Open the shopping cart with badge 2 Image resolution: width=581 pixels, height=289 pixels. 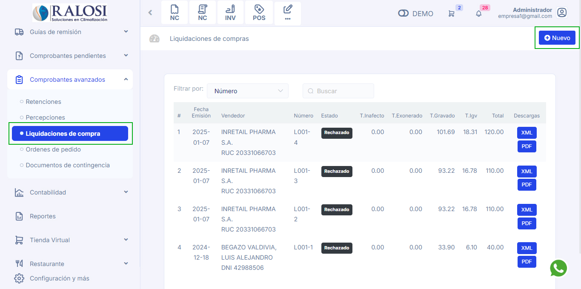[451, 14]
